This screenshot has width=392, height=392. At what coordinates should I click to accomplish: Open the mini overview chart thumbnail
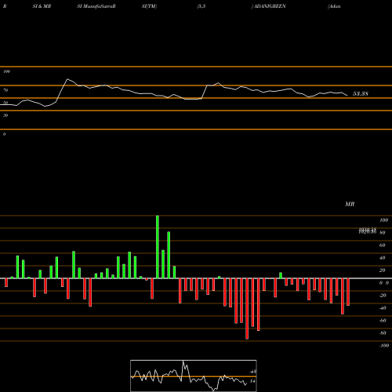point(194,376)
